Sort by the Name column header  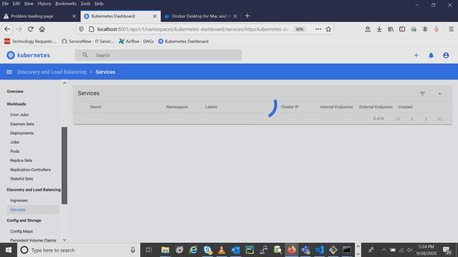(95, 107)
